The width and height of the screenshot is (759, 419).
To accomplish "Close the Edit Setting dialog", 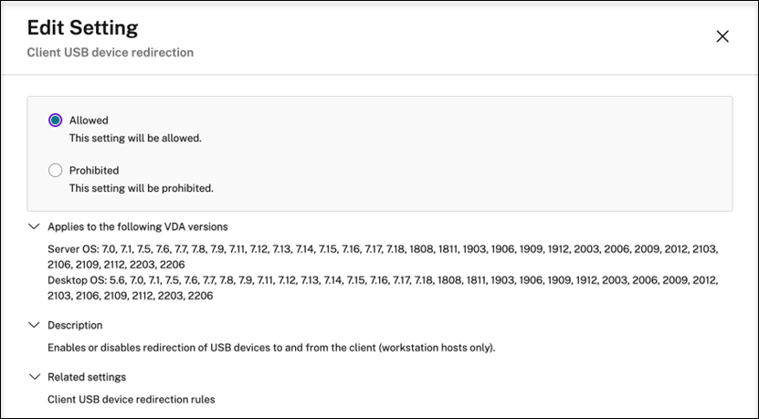I will click(722, 37).
